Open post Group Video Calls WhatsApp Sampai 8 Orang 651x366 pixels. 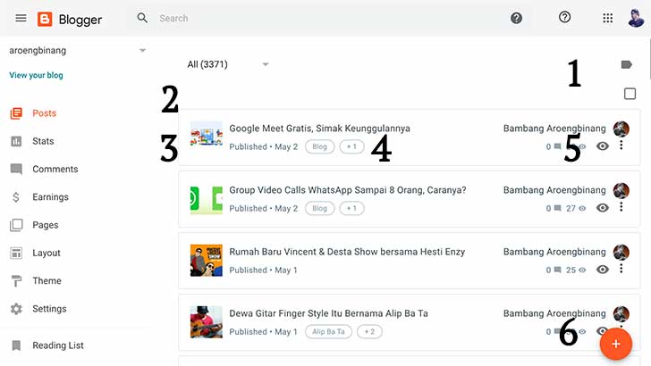(348, 190)
